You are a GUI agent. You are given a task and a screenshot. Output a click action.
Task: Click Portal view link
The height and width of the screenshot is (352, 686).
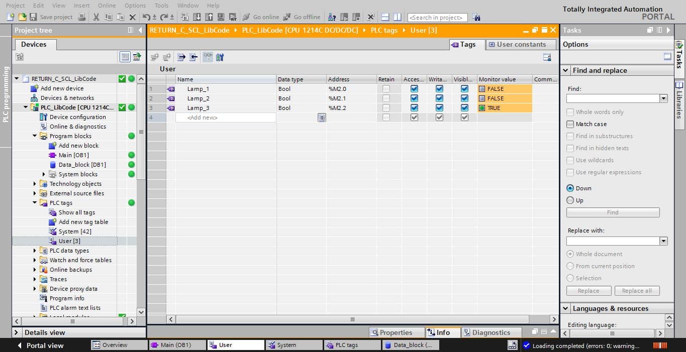(x=40, y=345)
